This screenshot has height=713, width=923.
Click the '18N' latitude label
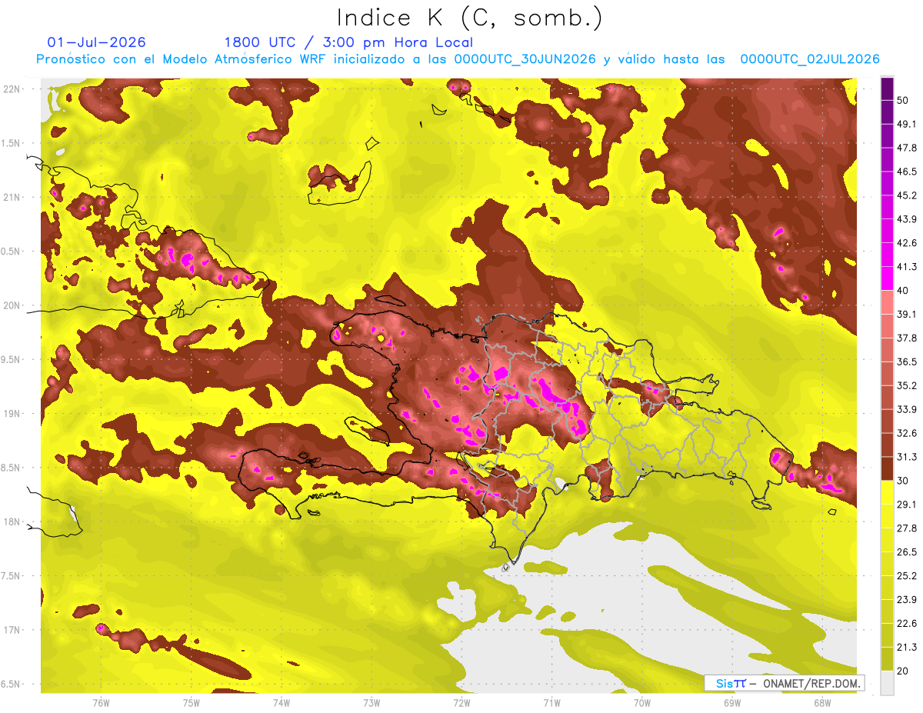(13, 521)
